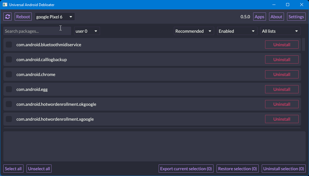The height and width of the screenshot is (176, 309).
Task: Open the Recommended filter dropdown
Action: [x=194, y=31]
